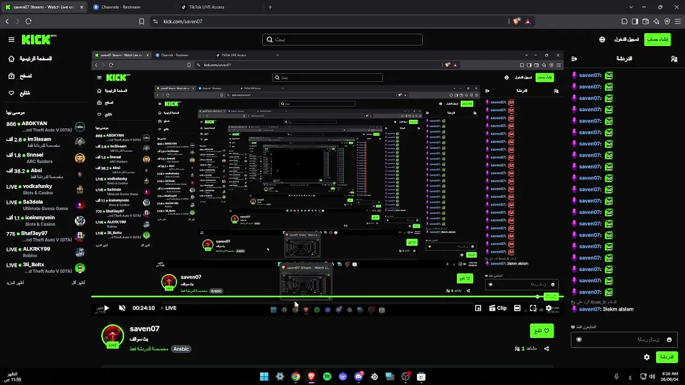Image resolution: width=685 pixels, height=385 pixels.
Task: Open vodkafunky channel in sidebar
Action: 45,189
